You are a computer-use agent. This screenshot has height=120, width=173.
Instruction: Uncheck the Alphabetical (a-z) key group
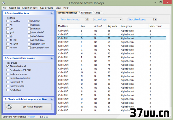point(7,66)
